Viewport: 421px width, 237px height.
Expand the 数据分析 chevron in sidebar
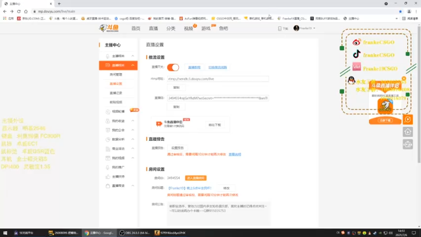[133, 139]
